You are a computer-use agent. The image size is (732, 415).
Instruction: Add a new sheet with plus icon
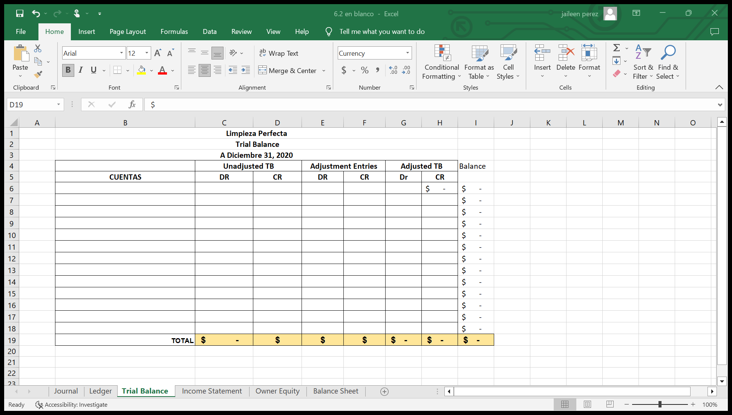384,392
